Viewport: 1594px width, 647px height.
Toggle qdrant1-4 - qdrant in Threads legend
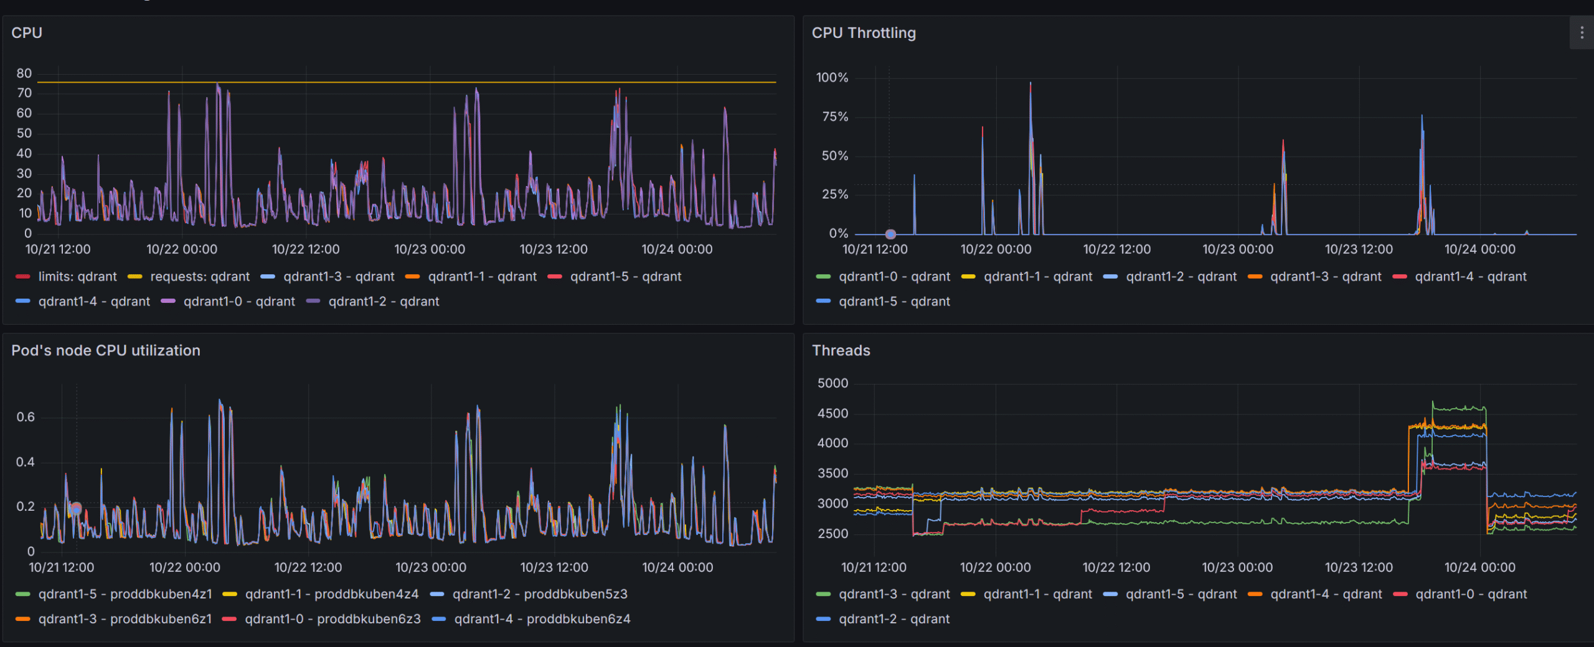point(1326,595)
